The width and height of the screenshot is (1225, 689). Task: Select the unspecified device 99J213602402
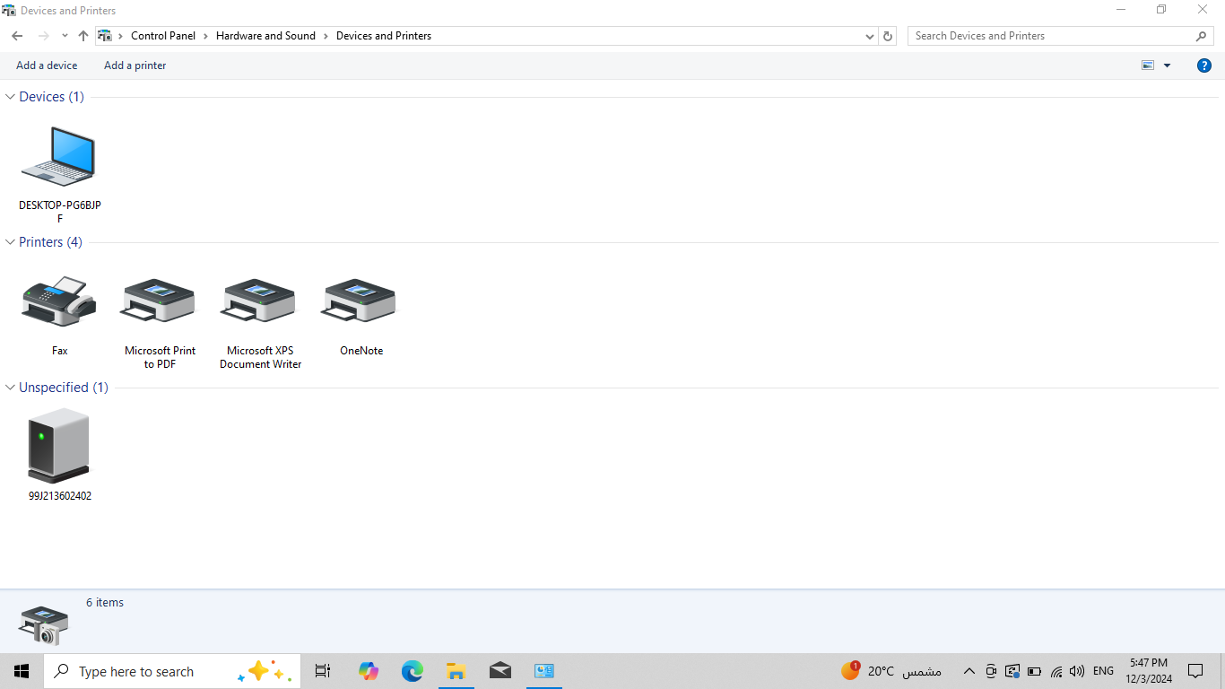click(x=59, y=447)
